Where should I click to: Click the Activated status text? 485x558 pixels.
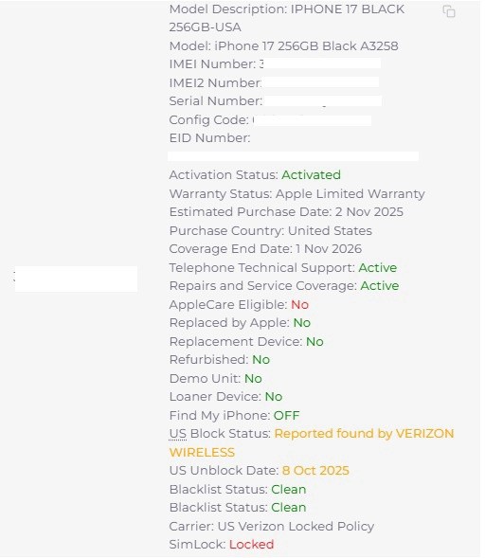pyautogui.click(x=311, y=174)
